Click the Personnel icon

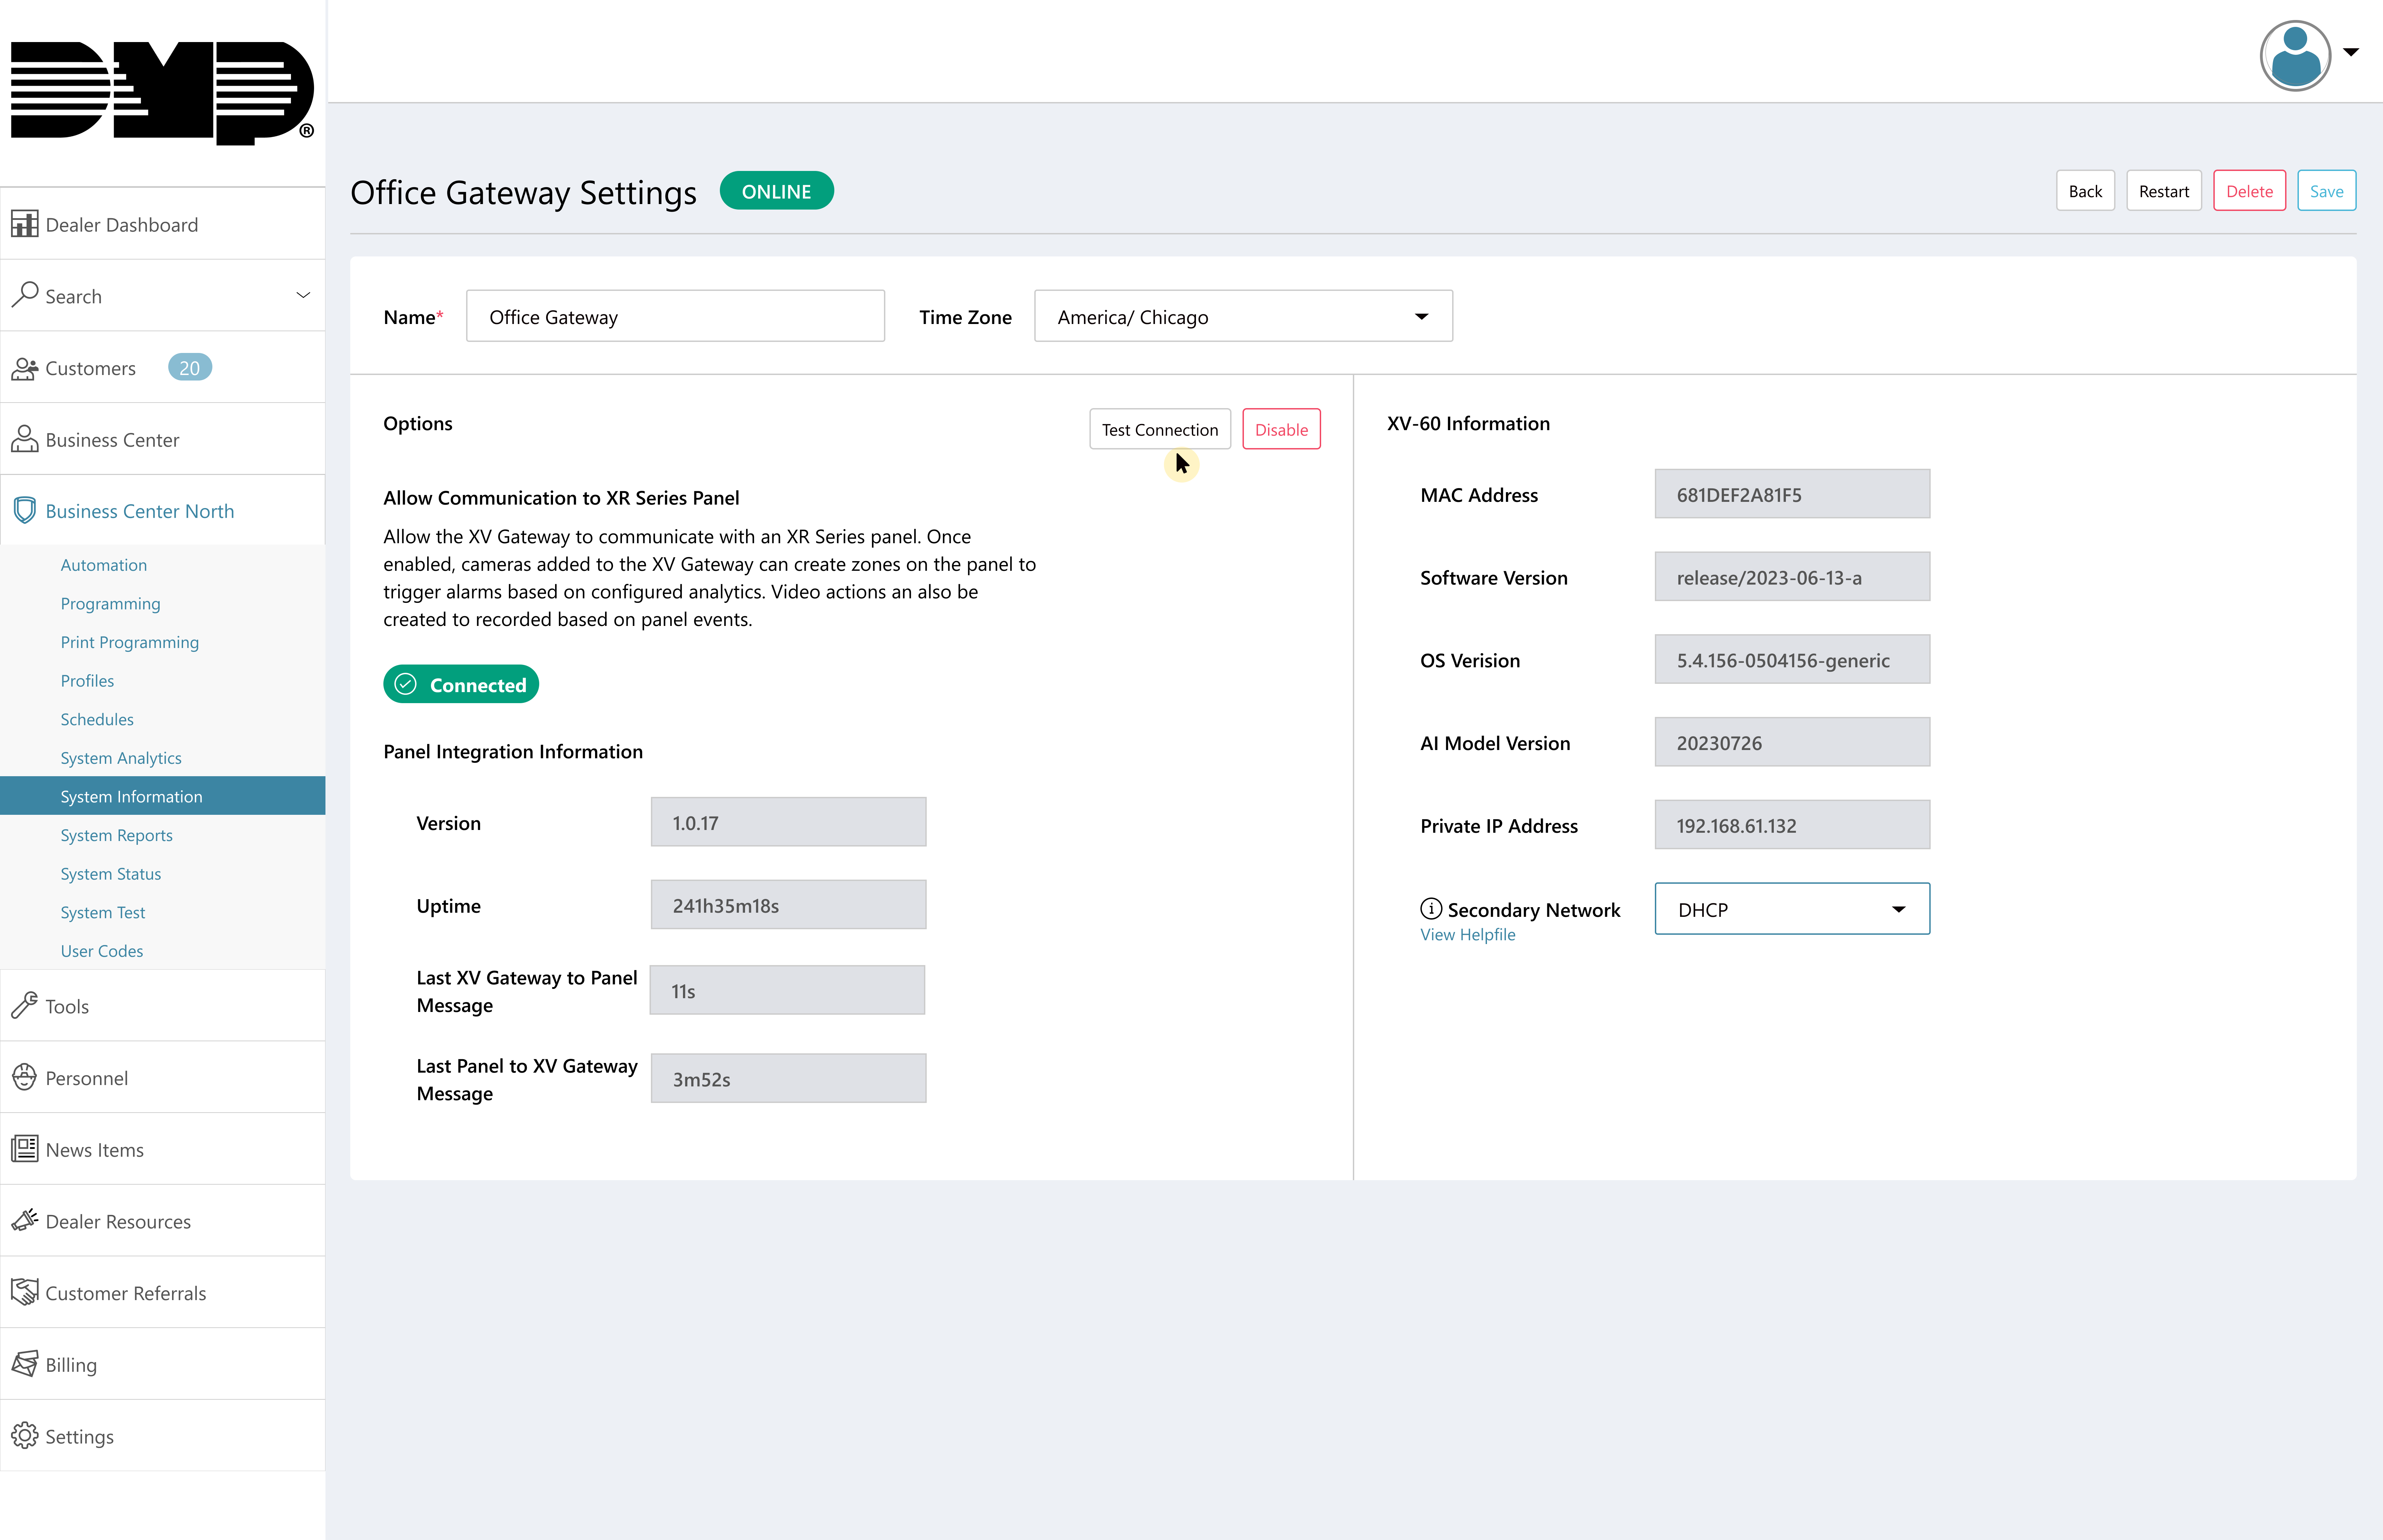pos(24,1076)
